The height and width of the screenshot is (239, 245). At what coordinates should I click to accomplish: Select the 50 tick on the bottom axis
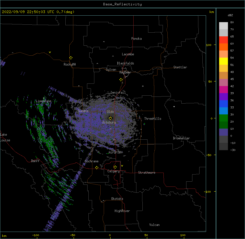146,235
